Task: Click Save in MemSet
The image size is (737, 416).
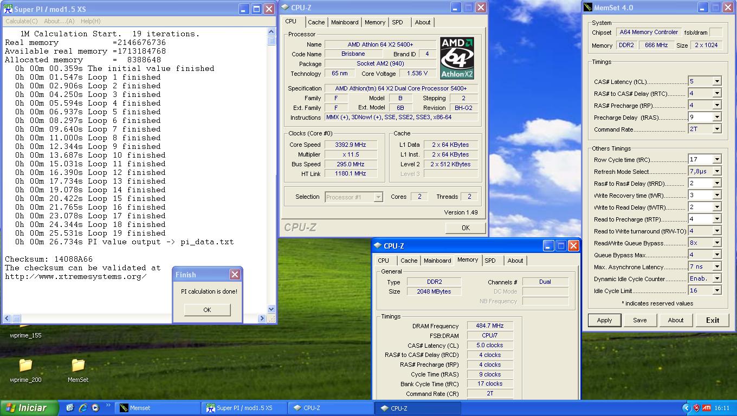Action: tap(640, 320)
